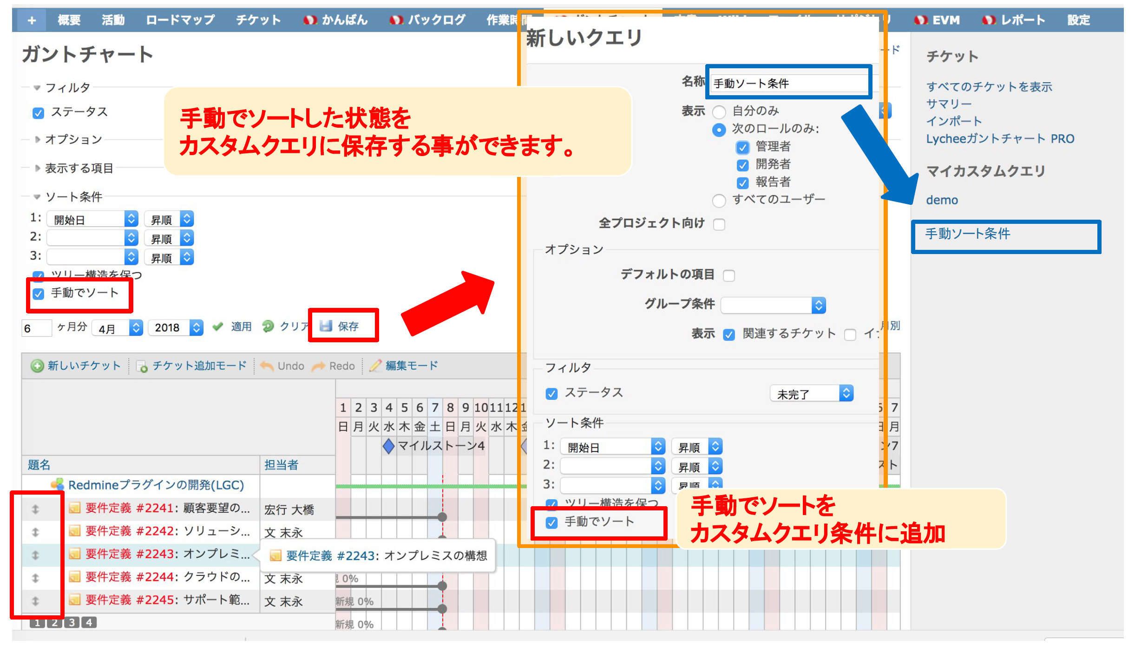This screenshot has width=1135, height=646.
Task: Click the ticket icon of #2244 row
Action: [x=75, y=576]
